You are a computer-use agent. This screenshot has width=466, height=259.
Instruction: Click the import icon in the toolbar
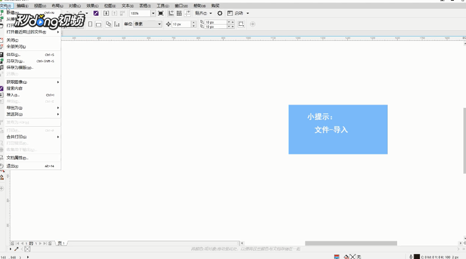[106, 13]
